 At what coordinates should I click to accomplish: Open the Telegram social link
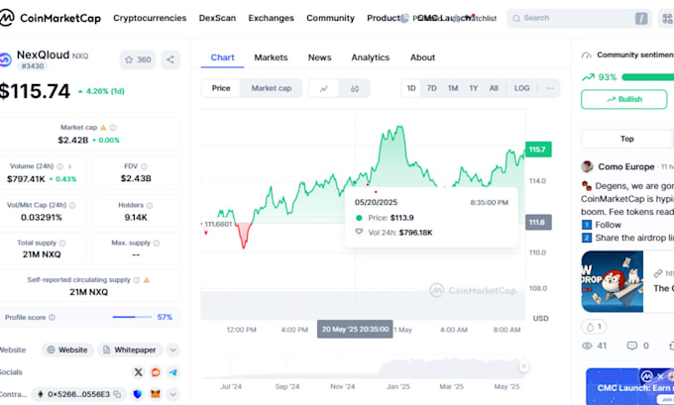[172, 371]
